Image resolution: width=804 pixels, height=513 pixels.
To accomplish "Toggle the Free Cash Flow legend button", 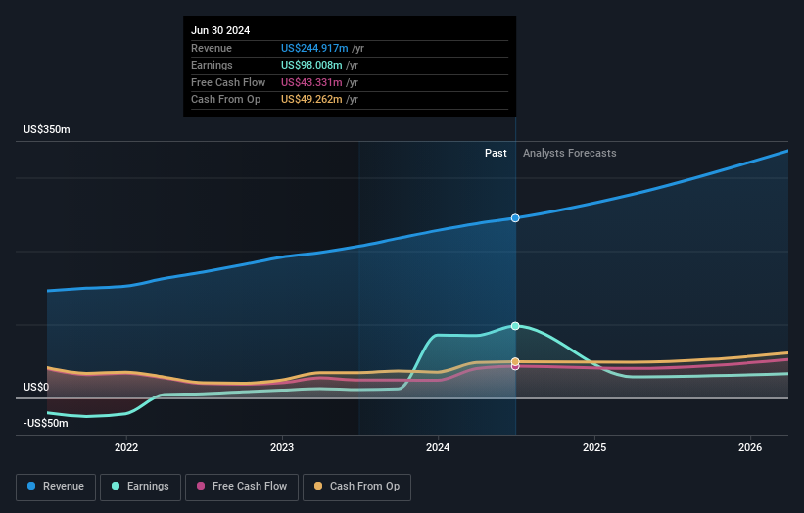I will [x=242, y=487].
